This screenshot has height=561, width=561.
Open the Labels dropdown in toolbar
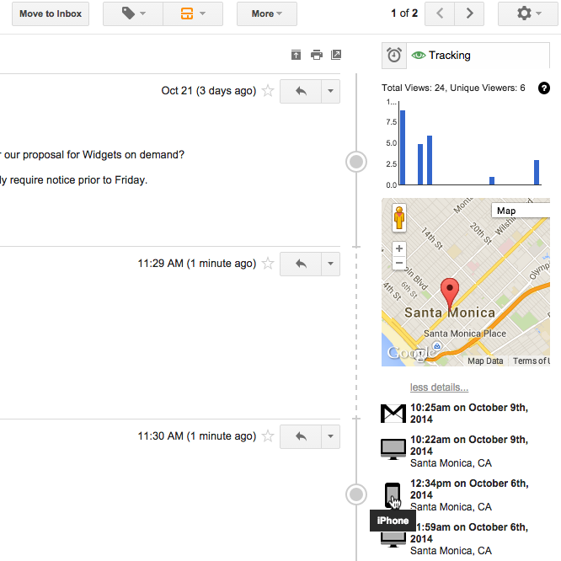coord(133,13)
